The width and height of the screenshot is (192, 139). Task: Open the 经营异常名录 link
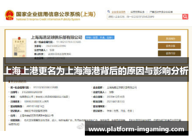[x=137, y=12]
